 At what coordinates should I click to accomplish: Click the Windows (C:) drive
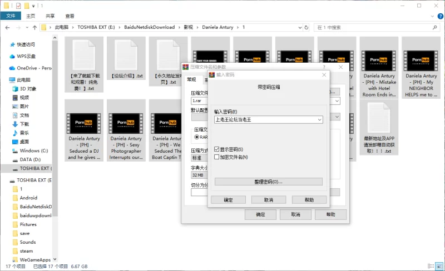(34, 150)
